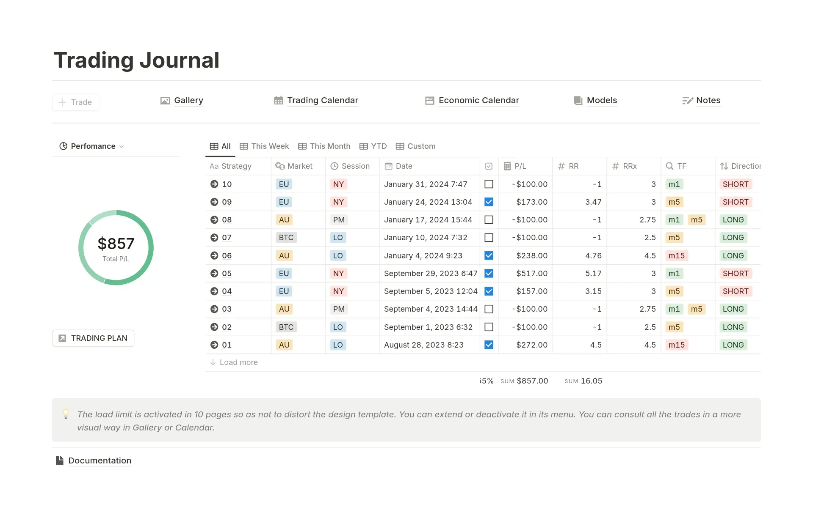The width and height of the screenshot is (813, 507).
Task: Click the + Trade button
Action: pos(75,102)
